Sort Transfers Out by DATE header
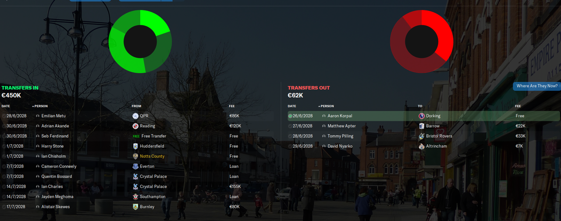This screenshot has height=221, width=561. coord(292,106)
